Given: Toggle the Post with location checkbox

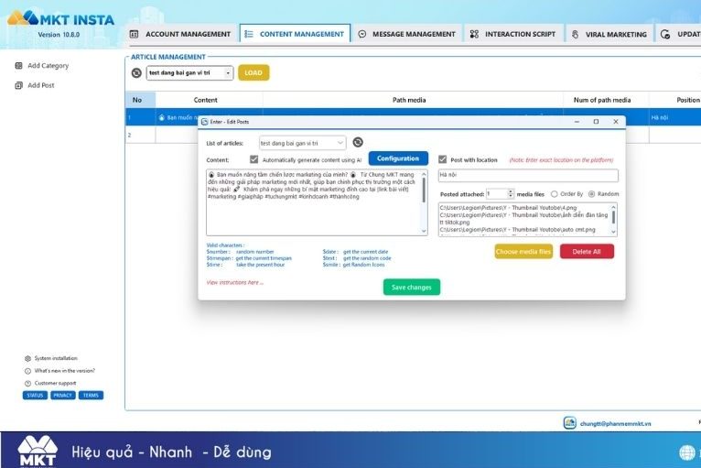Looking at the screenshot, I should pyautogui.click(x=443, y=159).
